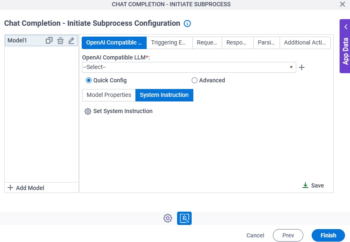
Task: Close the Chat Completion dialog
Action: (x=342, y=4)
